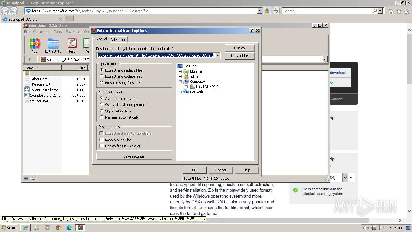Sort the file list by Name column

42,68
